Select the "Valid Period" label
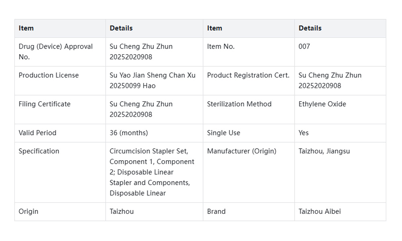This screenshot has width=402, height=241. coord(37,133)
